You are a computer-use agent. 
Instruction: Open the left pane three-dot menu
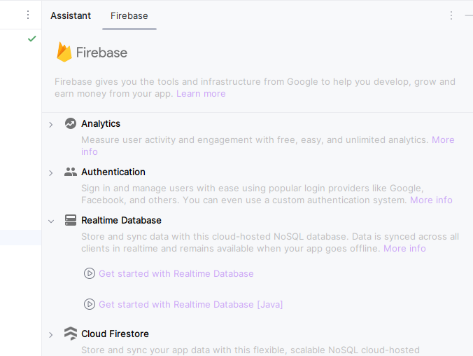click(x=28, y=15)
